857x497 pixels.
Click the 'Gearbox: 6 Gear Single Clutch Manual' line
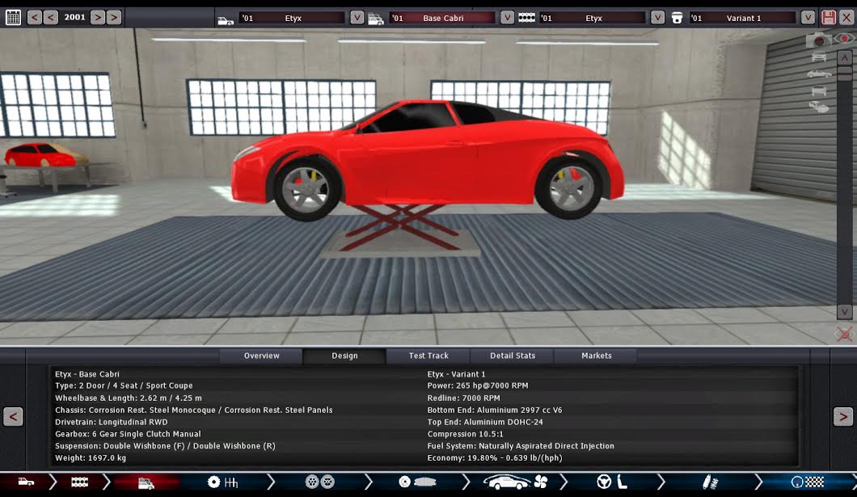pos(128,434)
